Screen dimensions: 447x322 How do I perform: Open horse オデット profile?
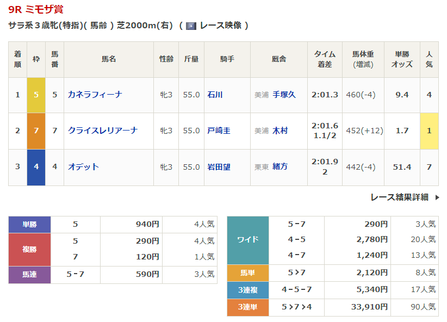(83, 167)
